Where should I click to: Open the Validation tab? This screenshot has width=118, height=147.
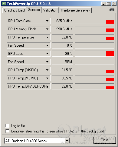[50, 10]
